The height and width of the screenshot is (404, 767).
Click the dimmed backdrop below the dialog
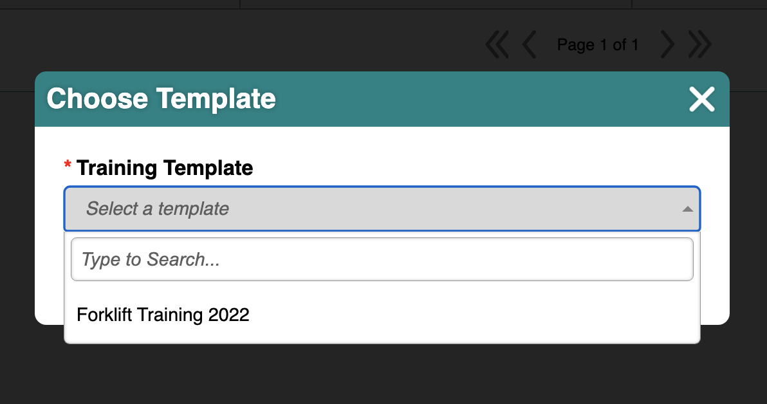382,374
